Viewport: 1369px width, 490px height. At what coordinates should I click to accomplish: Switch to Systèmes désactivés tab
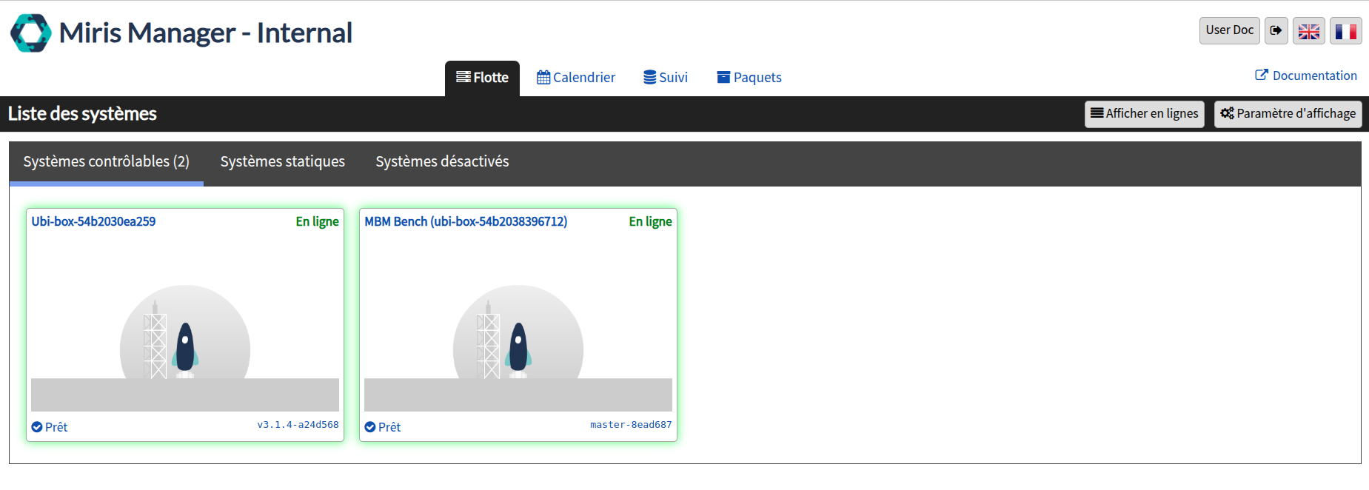tap(442, 161)
